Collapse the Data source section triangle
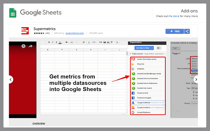This screenshot has height=131, width=210. coord(131,54)
